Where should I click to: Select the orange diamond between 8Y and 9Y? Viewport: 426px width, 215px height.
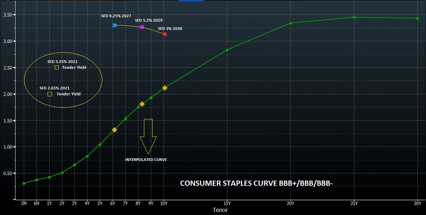(x=142, y=104)
